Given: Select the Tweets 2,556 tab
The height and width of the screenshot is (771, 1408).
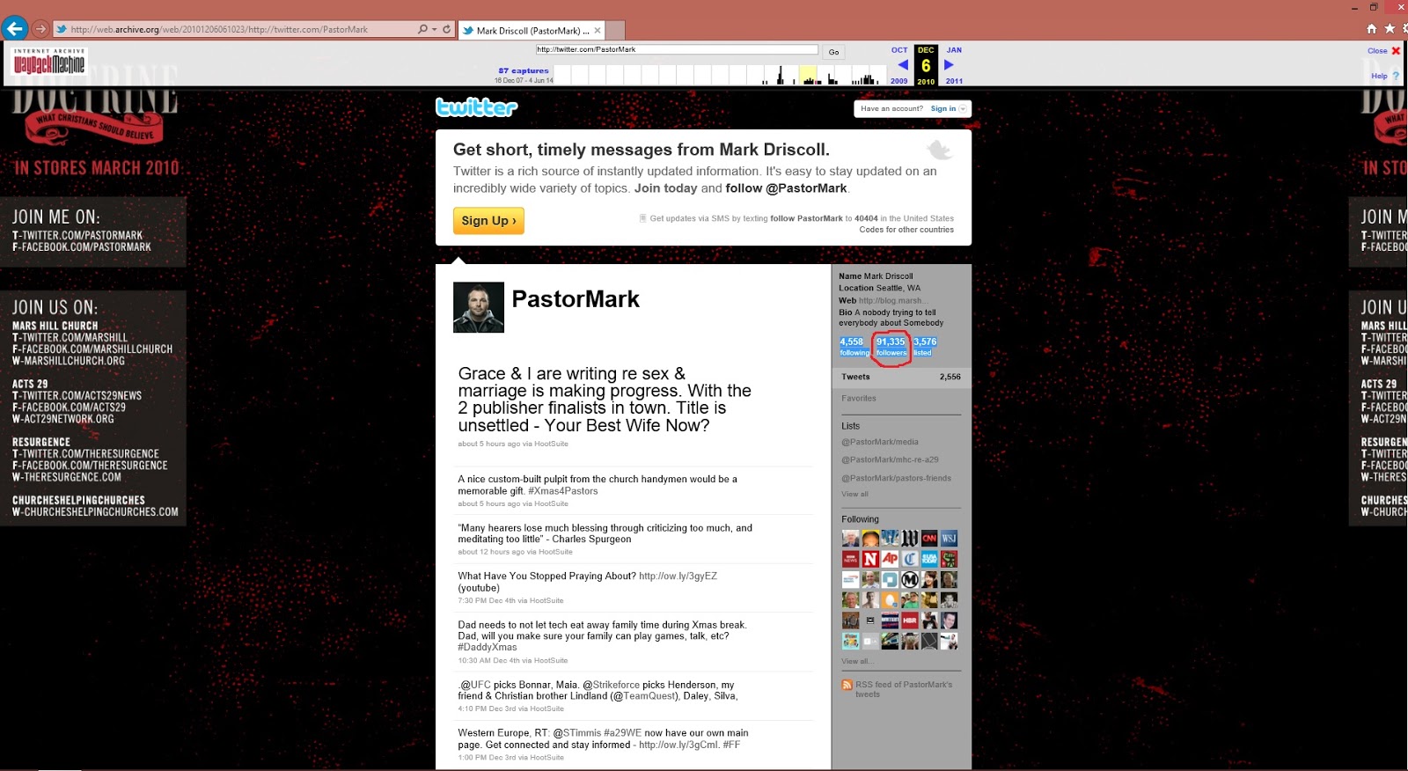Looking at the screenshot, I should pyautogui.click(x=901, y=377).
